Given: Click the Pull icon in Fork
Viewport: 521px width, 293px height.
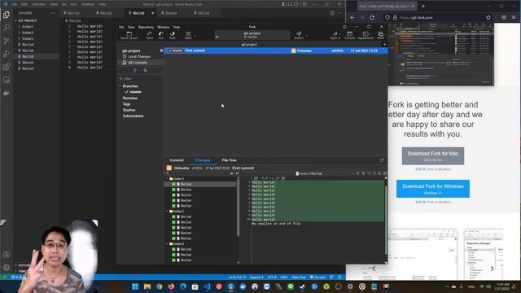Looking at the screenshot, I should pyautogui.click(x=161, y=35).
